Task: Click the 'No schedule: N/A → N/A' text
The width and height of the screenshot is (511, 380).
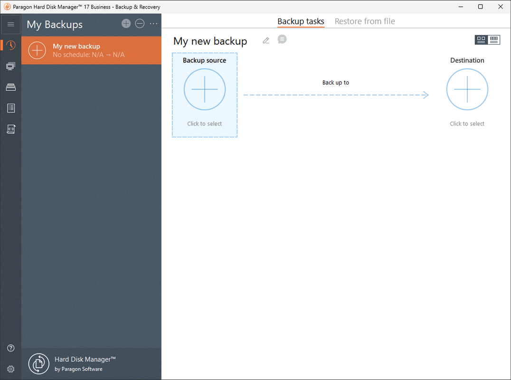Action: pos(89,55)
